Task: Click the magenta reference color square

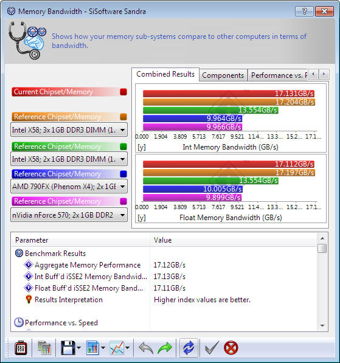Action: coord(123,201)
